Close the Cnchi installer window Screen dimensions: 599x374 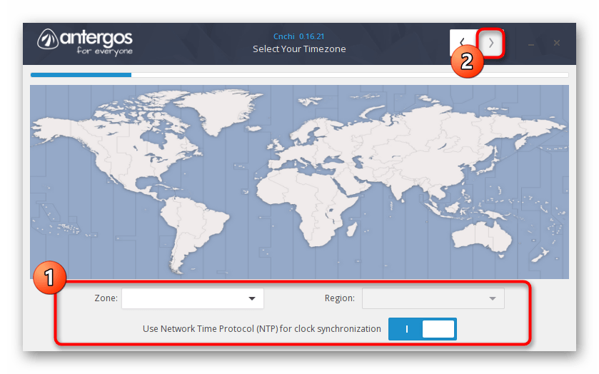point(557,43)
